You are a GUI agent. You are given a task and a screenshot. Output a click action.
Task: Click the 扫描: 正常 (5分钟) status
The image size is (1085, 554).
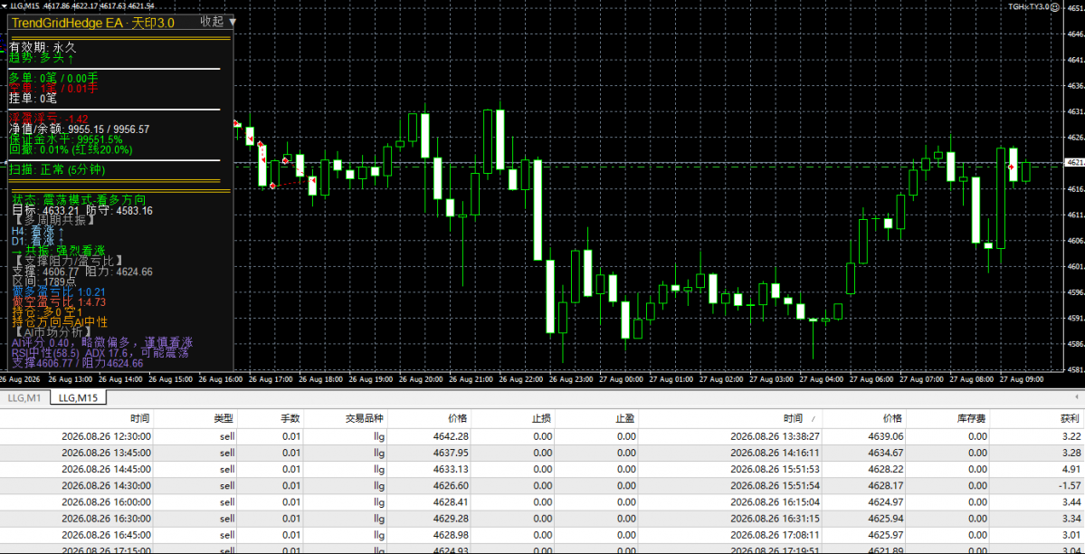57,169
